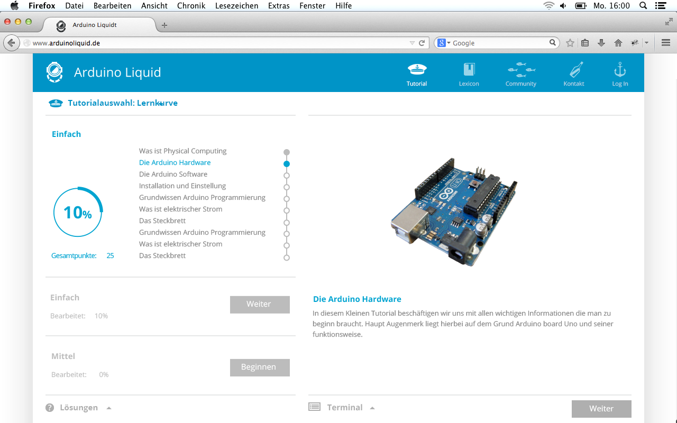Click the Die Arduino Hardware description heading
The height and width of the screenshot is (423, 677).
tap(357, 299)
